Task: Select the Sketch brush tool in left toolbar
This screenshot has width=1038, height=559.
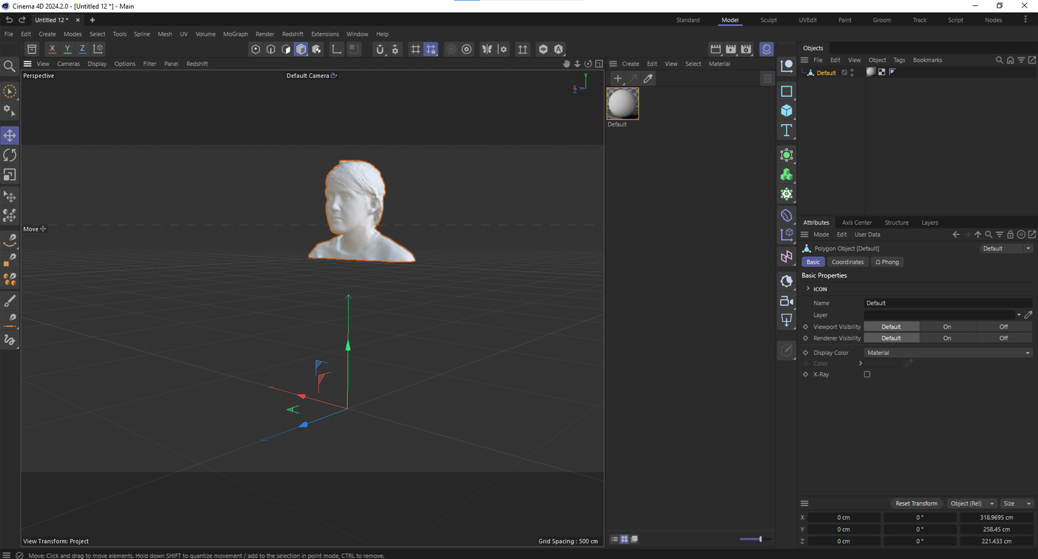Action: [x=10, y=340]
